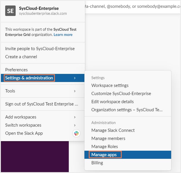Open the Learn more link
Viewport: 181px width, 173px height.
(x=63, y=35)
